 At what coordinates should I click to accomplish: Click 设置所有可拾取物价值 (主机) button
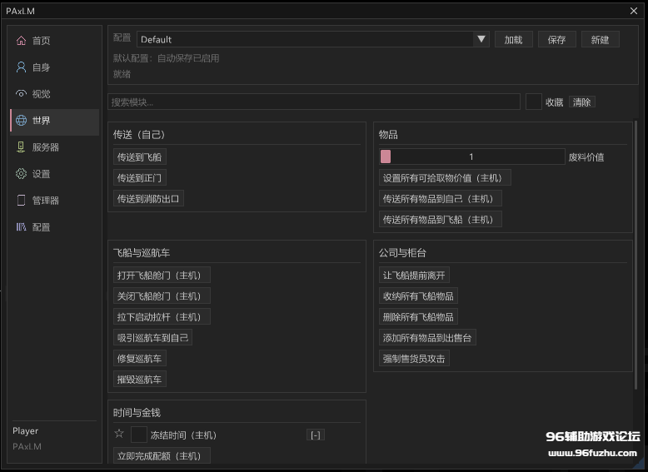pyautogui.click(x=445, y=178)
